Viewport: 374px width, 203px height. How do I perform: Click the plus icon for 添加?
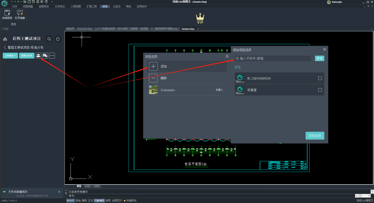tap(153, 66)
